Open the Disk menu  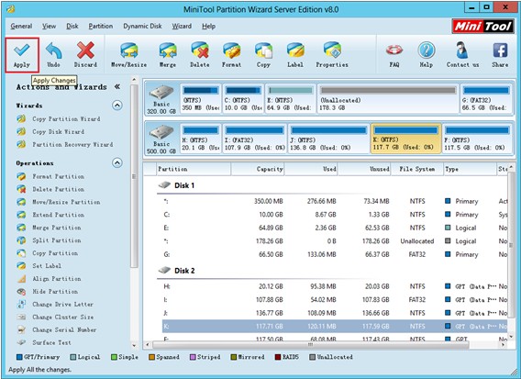click(x=72, y=26)
